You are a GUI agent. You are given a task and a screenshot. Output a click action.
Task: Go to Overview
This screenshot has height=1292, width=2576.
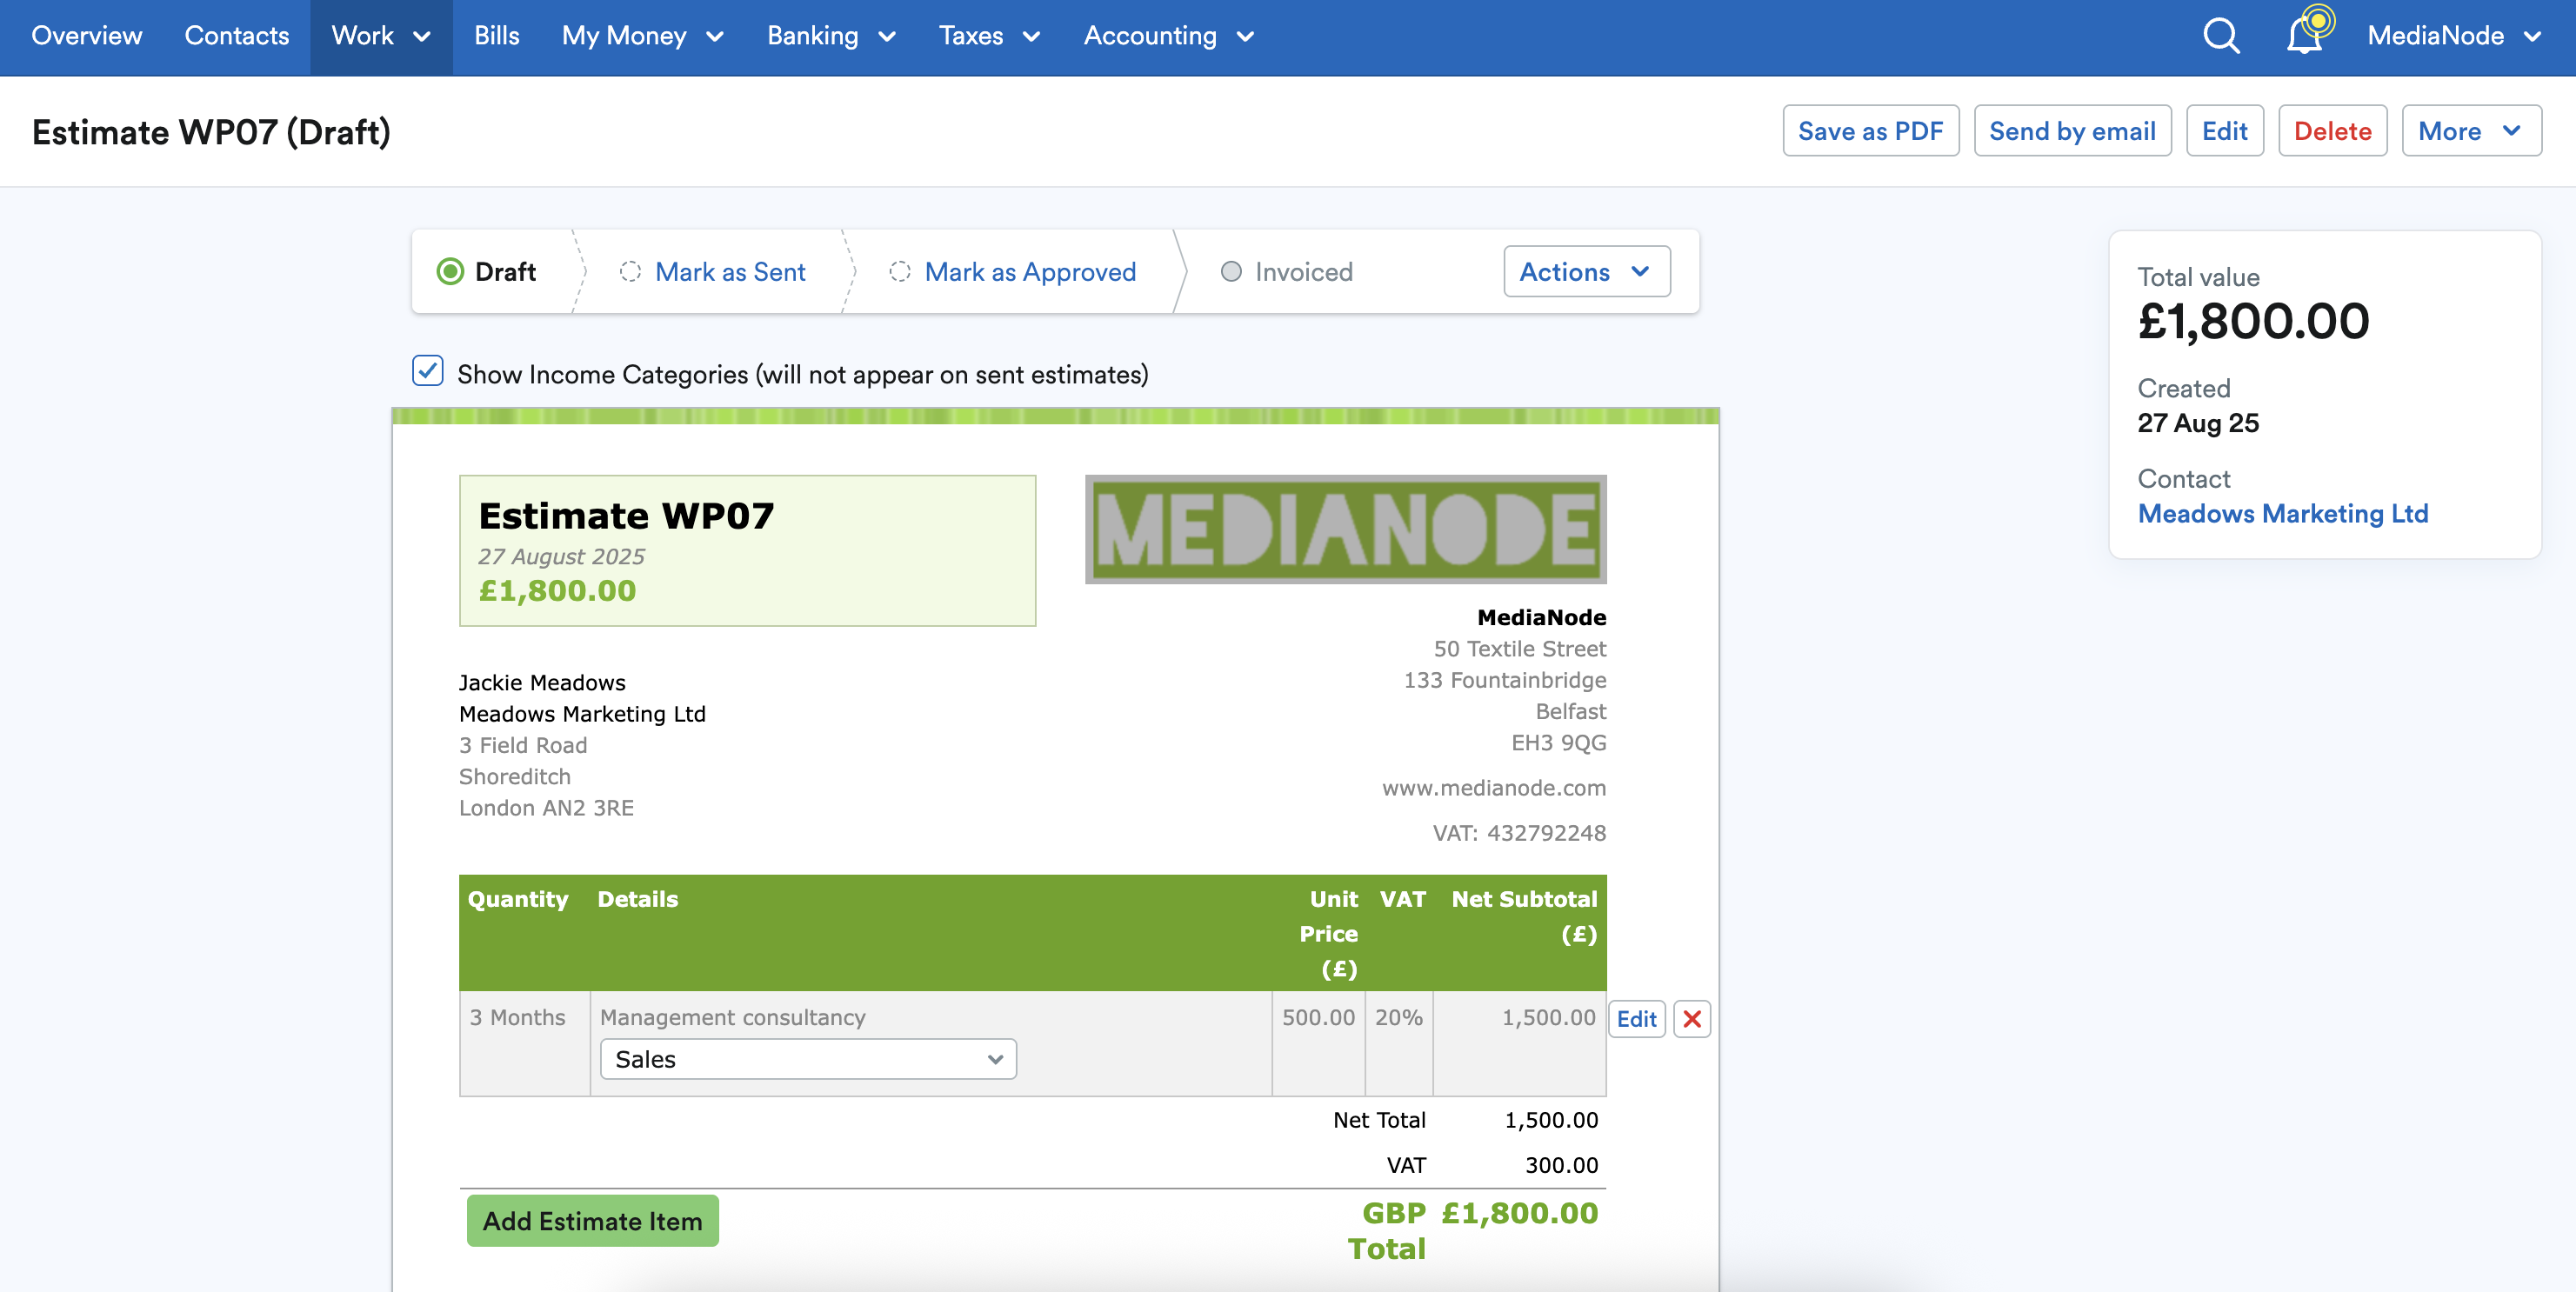87,36
